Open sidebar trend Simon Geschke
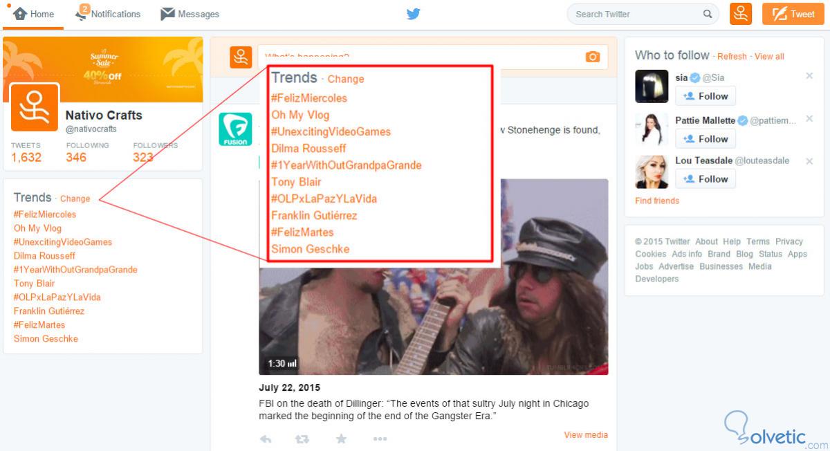This screenshot has width=830, height=451. point(46,339)
